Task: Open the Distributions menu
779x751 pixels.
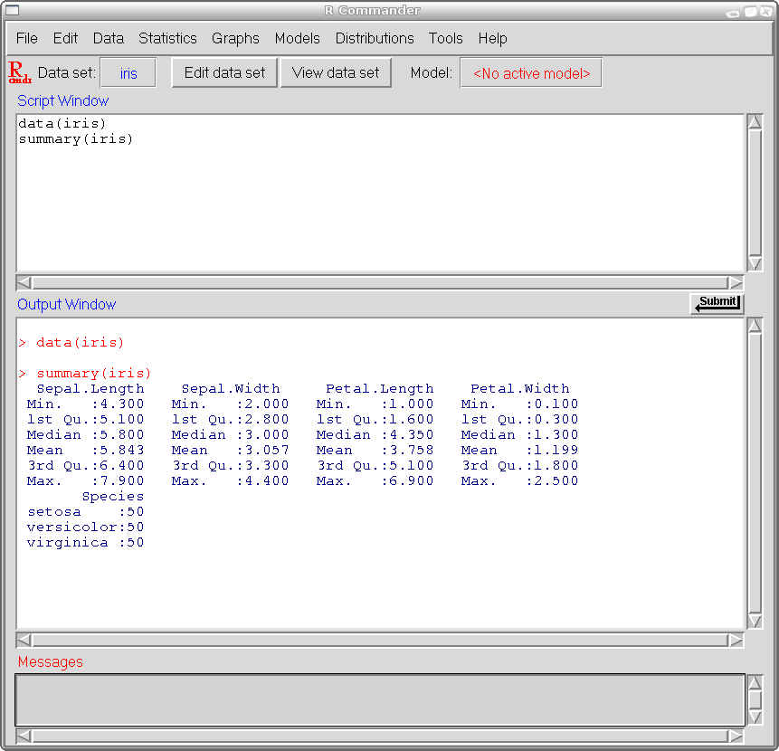Action: tap(375, 38)
